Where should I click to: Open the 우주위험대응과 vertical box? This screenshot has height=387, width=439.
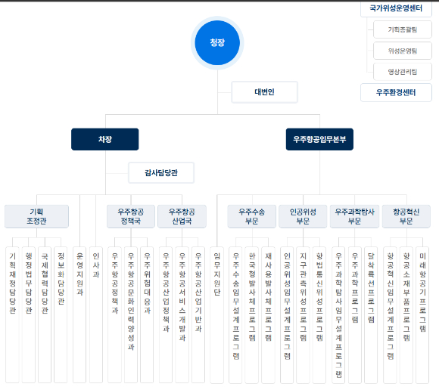[x=147, y=315]
